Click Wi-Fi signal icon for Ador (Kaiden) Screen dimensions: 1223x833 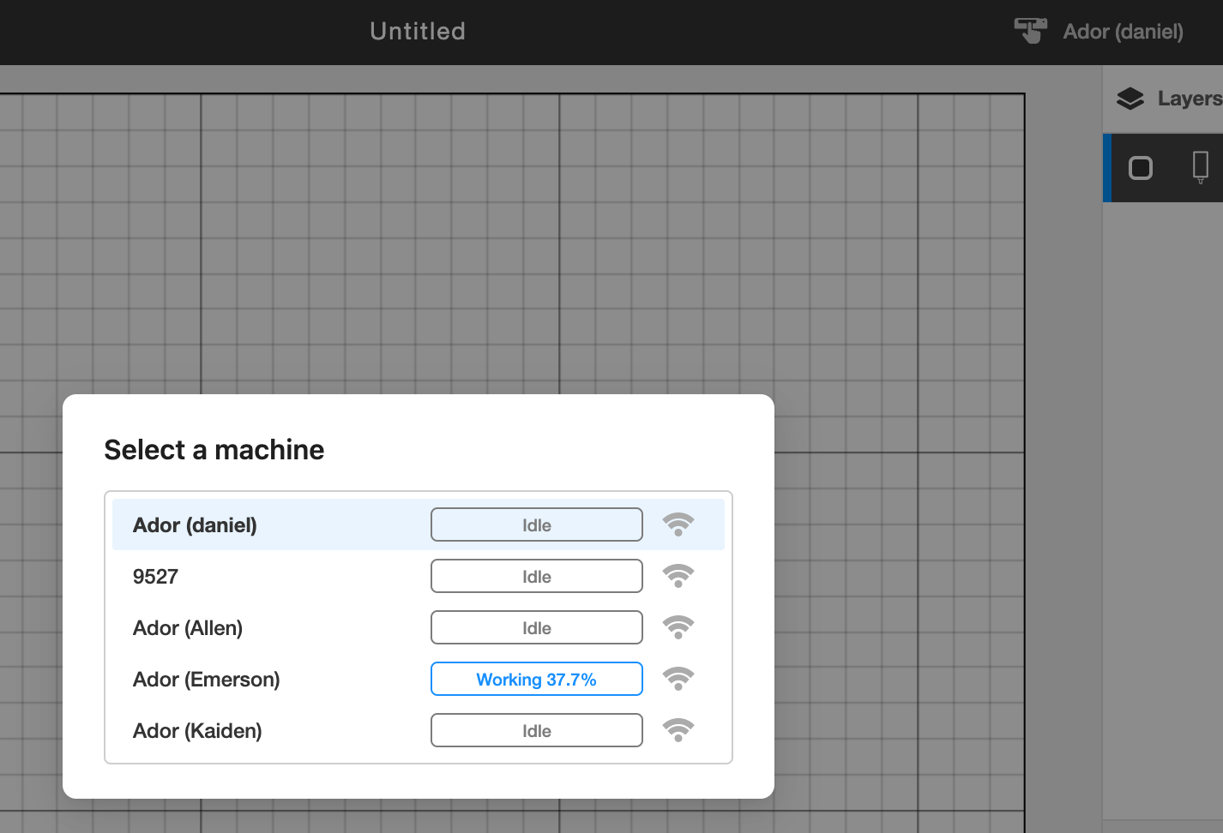point(678,730)
